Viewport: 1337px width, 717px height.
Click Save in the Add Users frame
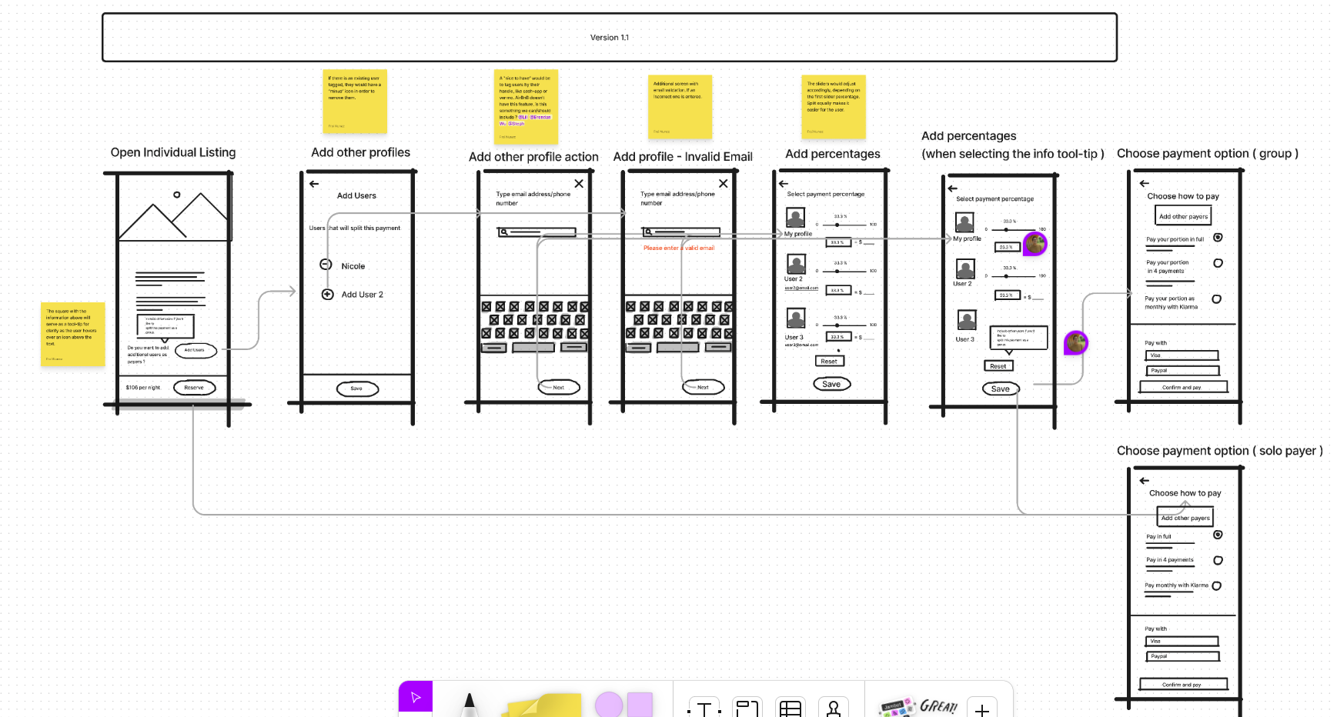click(x=357, y=389)
